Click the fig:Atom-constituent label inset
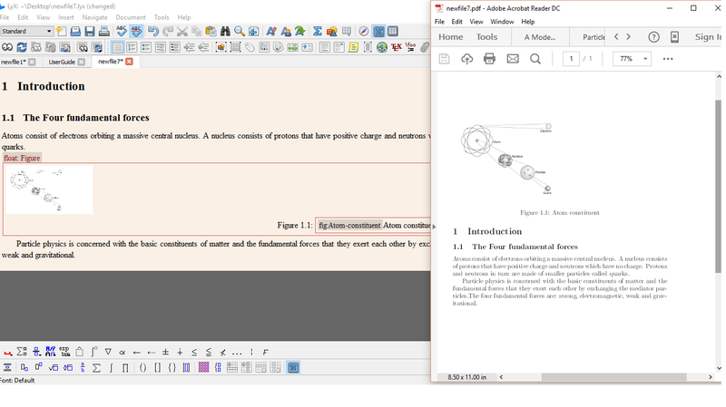The image size is (726, 407). click(349, 225)
